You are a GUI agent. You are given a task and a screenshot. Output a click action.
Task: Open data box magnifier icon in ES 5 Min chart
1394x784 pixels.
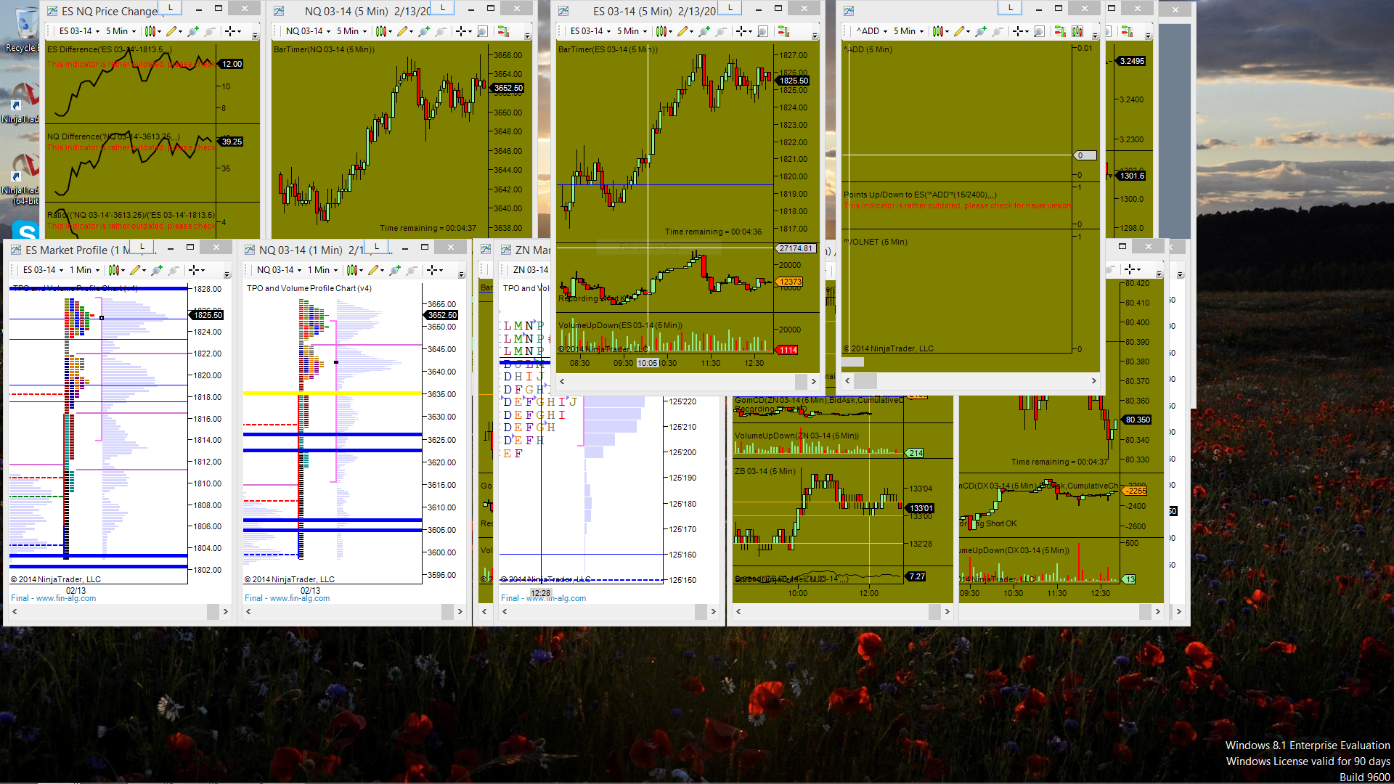[x=762, y=31]
